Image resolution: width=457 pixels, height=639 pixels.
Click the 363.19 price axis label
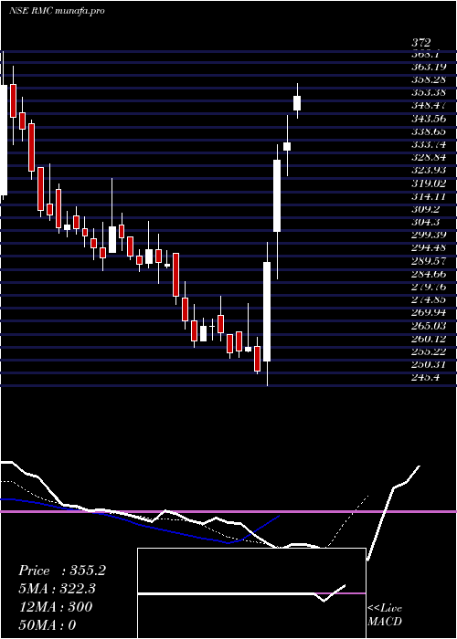click(x=429, y=67)
